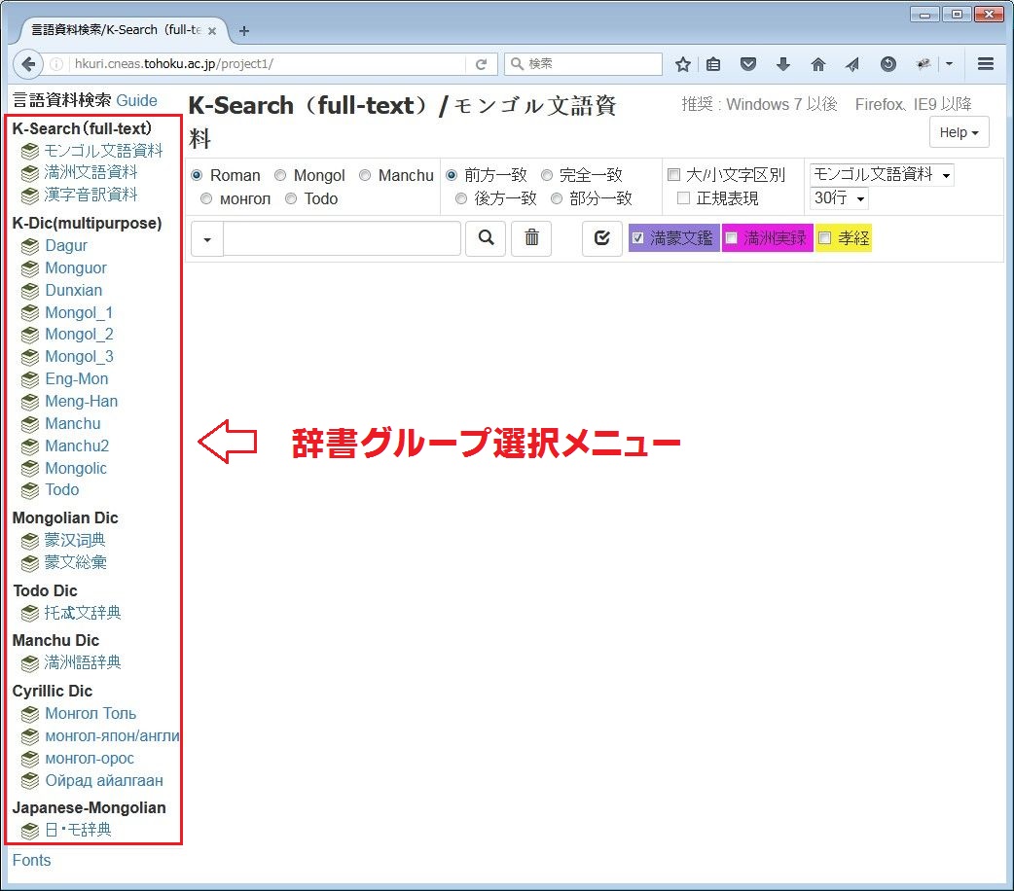Check the 正規表現 checkbox
This screenshot has width=1014, height=891.
click(x=683, y=198)
